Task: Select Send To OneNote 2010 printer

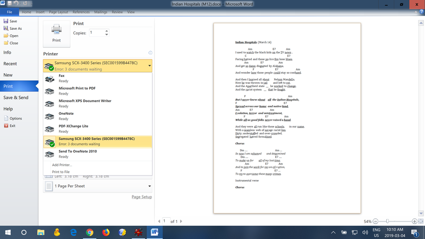Action: coord(98,154)
